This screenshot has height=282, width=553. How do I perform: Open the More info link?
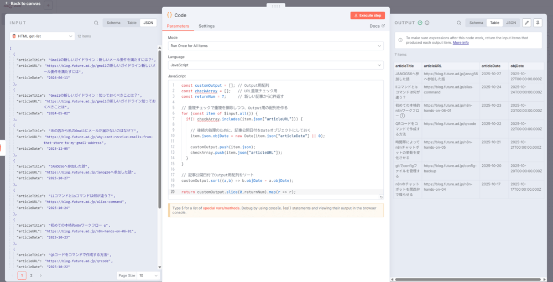click(461, 43)
